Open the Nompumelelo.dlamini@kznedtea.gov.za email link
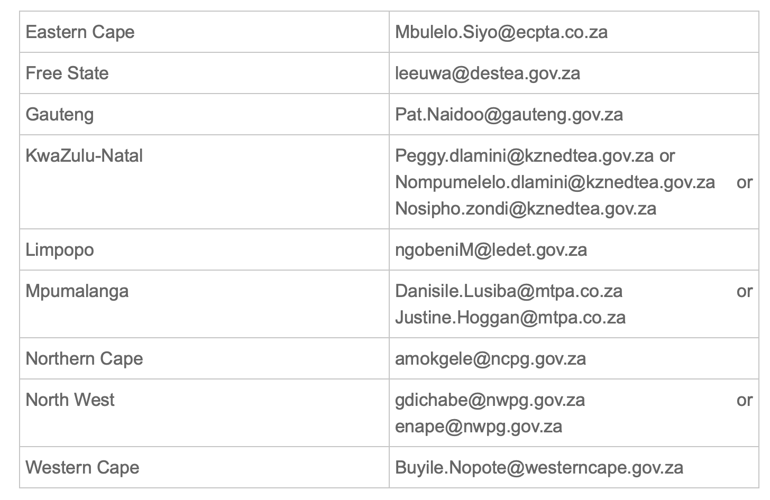The width and height of the screenshot is (770, 500). 555,182
